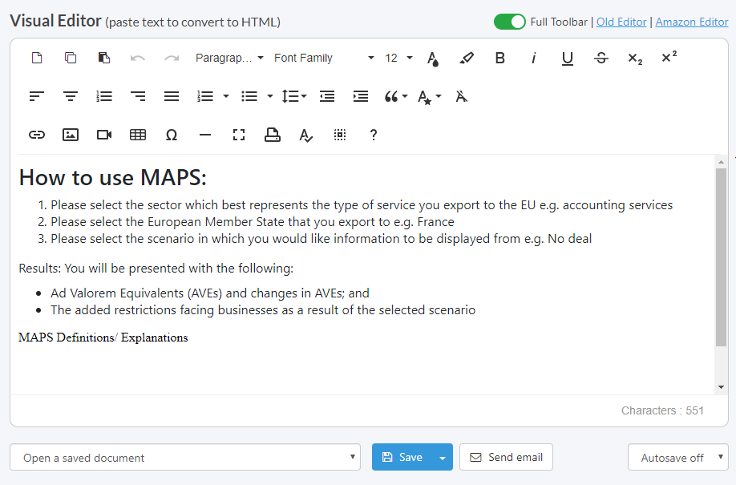Image resolution: width=736 pixels, height=485 pixels.
Task: Disable the Full Toolbar switch
Action: point(510,22)
